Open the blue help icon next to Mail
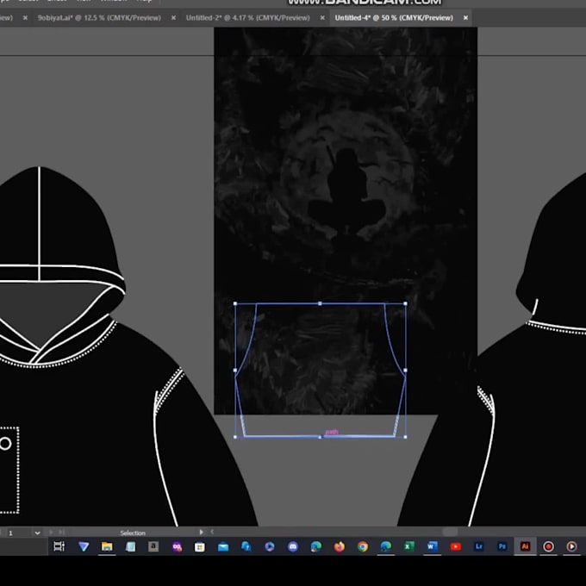This screenshot has height=586, width=586. click(246, 546)
